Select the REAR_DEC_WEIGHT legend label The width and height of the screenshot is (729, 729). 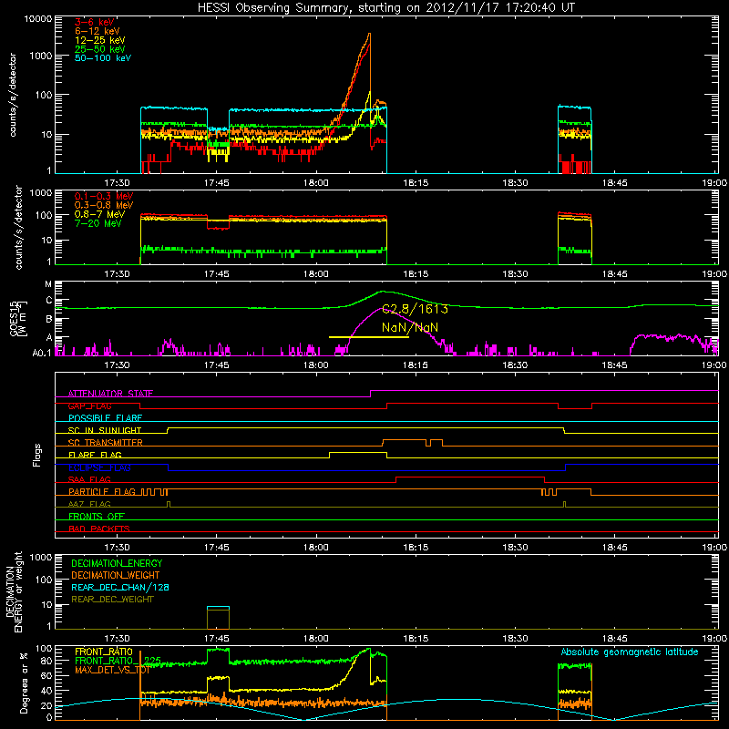pos(112,600)
